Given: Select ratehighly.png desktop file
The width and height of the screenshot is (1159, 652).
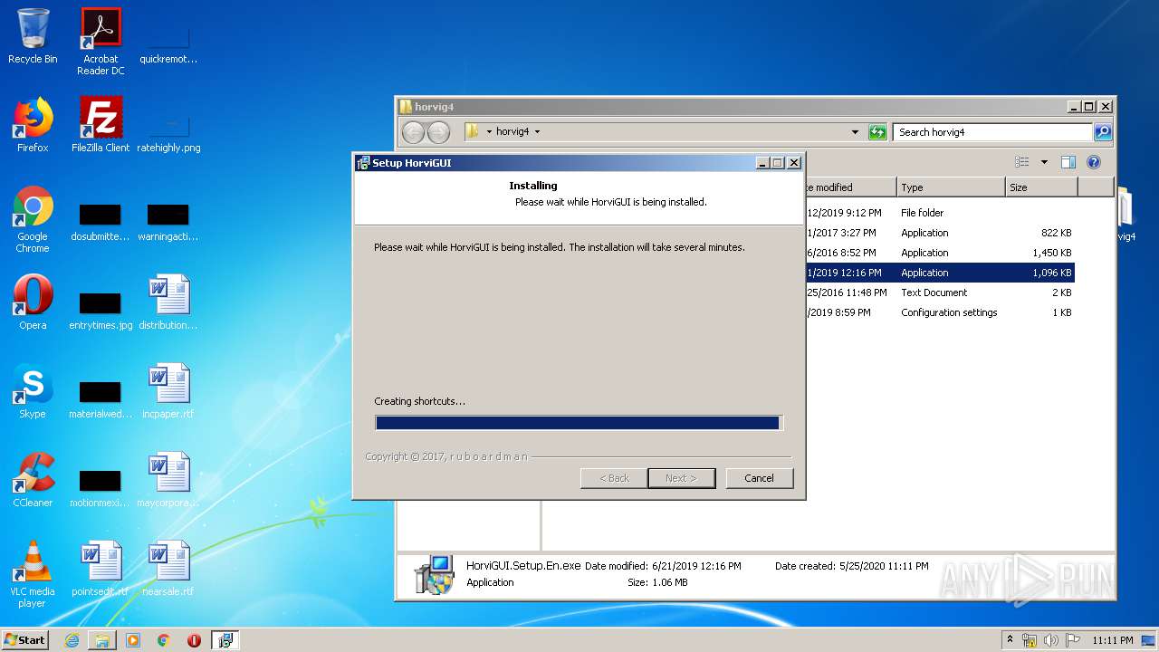Looking at the screenshot, I should click(x=168, y=133).
